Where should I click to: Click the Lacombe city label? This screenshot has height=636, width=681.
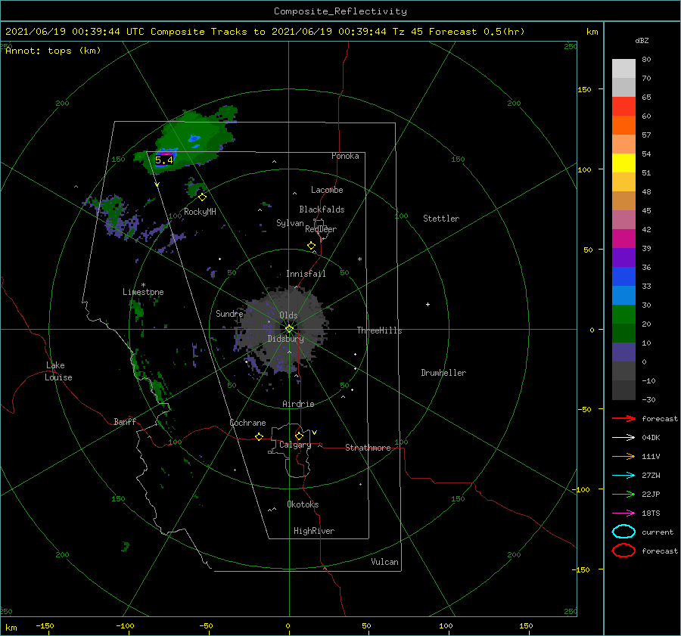point(327,190)
